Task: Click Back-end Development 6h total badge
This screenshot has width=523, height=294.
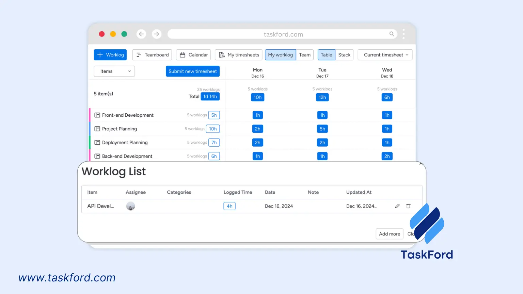Action: click(214, 156)
